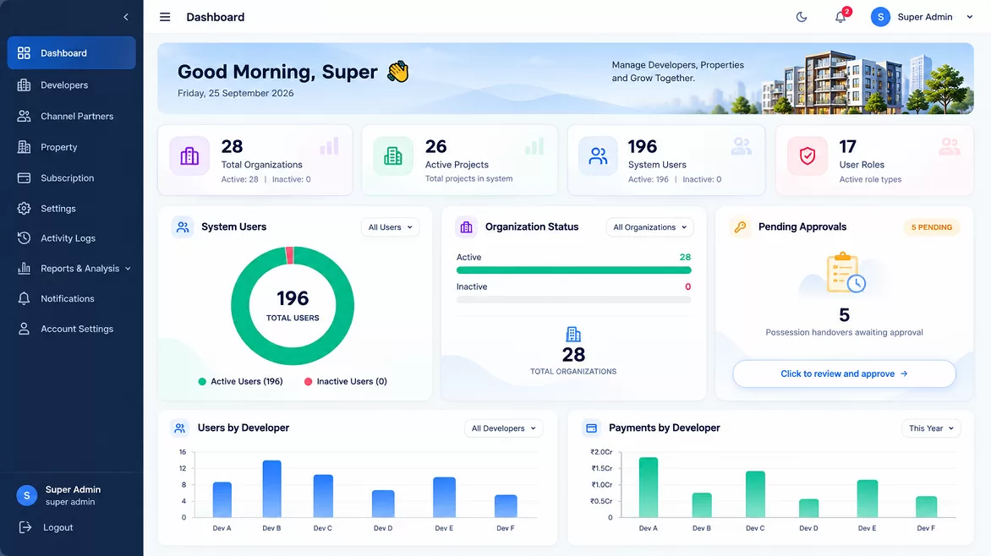Click the Activity Logs clock icon
The width and height of the screenshot is (991, 556).
24,238
